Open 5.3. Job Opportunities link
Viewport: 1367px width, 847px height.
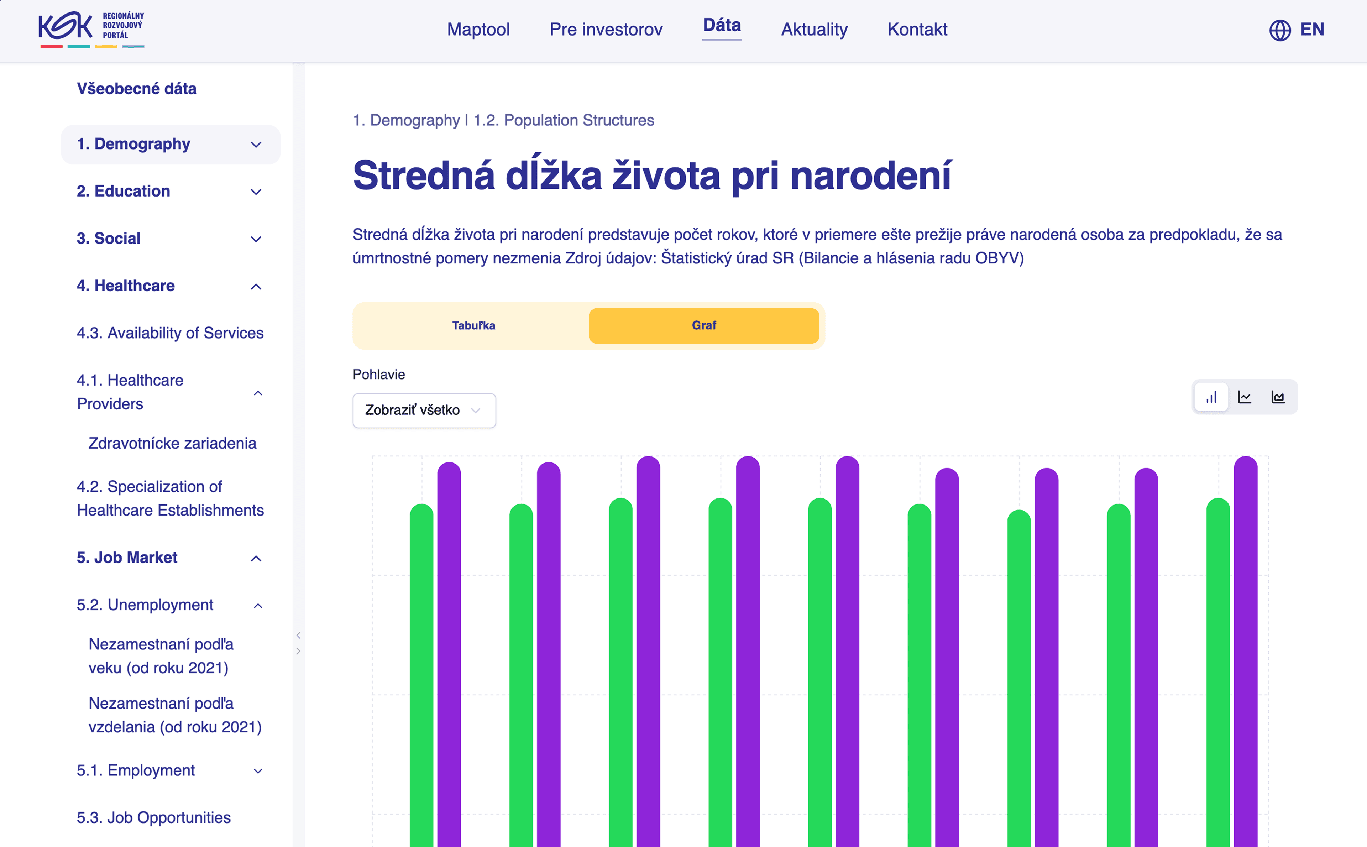coord(153,817)
